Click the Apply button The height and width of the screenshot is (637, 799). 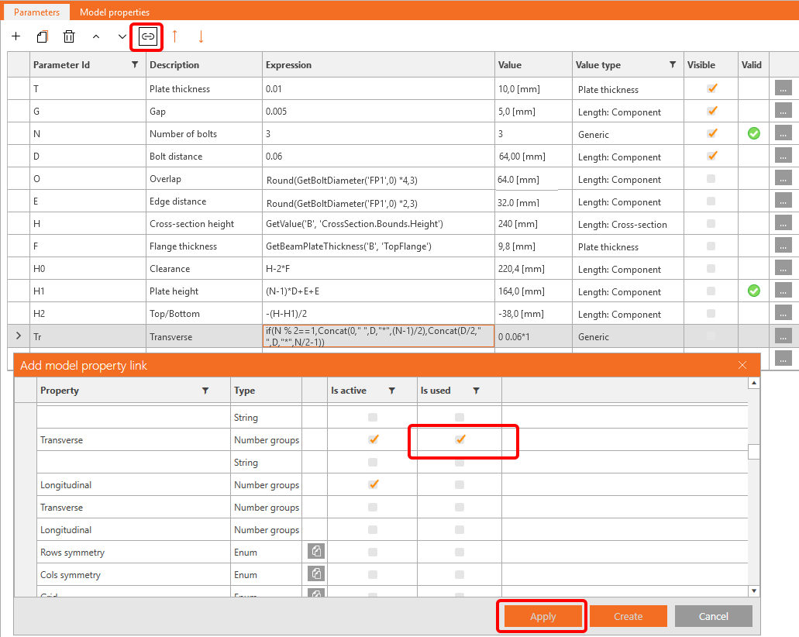(542, 616)
